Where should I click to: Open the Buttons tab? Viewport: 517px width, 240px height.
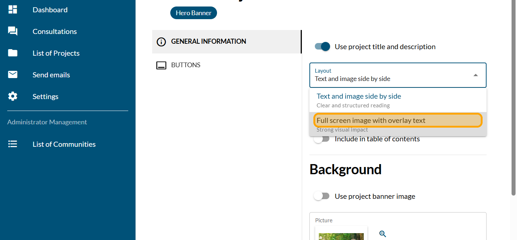coord(186,65)
